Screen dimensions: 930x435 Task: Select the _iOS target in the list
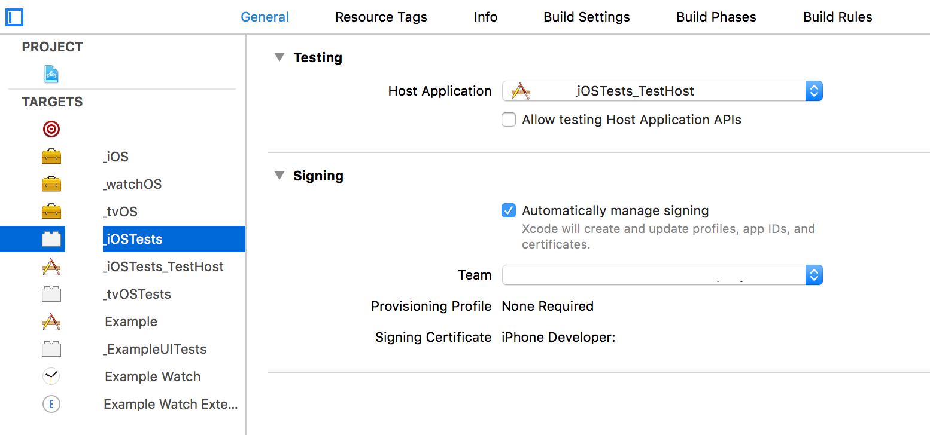(117, 157)
